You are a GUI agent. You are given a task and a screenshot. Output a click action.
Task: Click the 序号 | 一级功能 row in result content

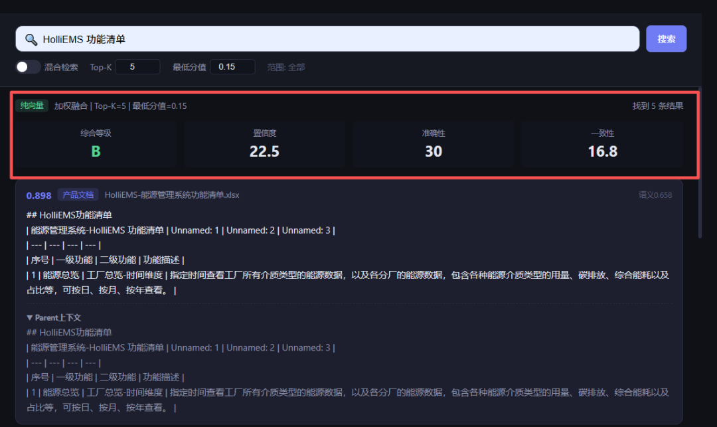[105, 260]
